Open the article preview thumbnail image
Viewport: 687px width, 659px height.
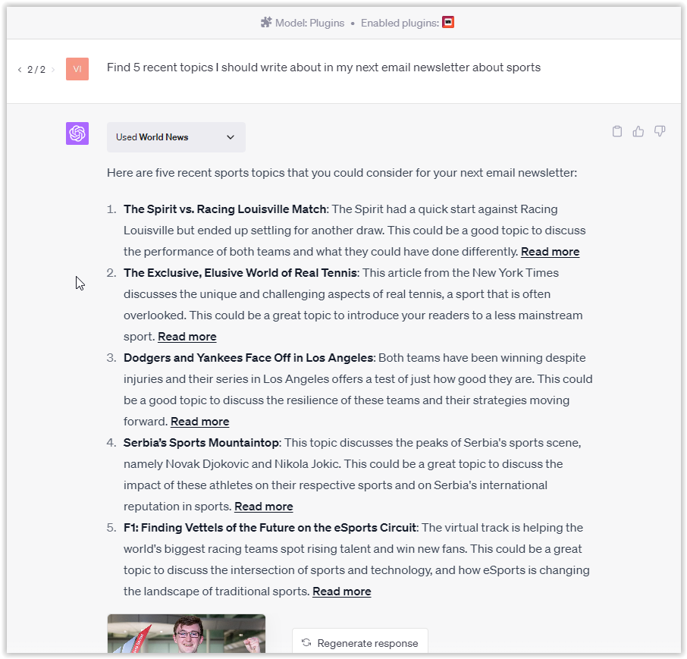coord(187,634)
